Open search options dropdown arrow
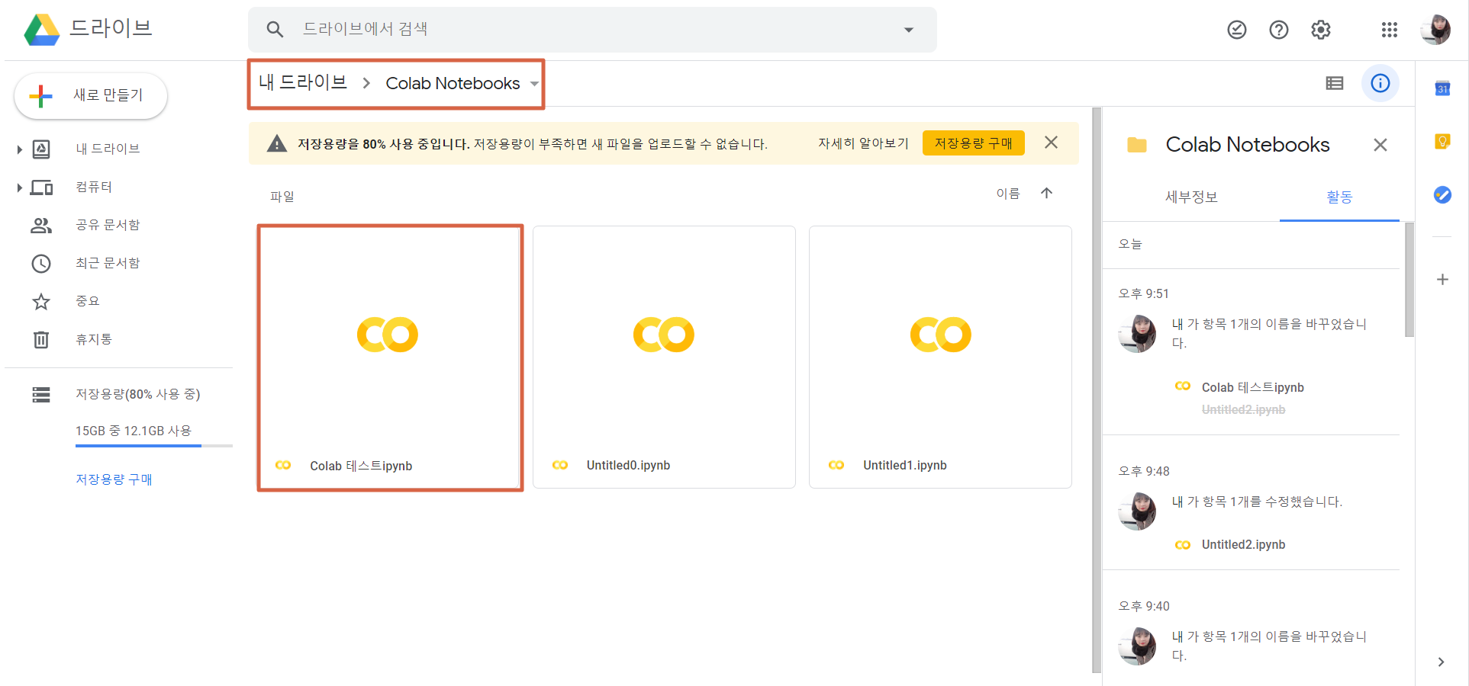This screenshot has width=1469, height=686. pos(908,30)
